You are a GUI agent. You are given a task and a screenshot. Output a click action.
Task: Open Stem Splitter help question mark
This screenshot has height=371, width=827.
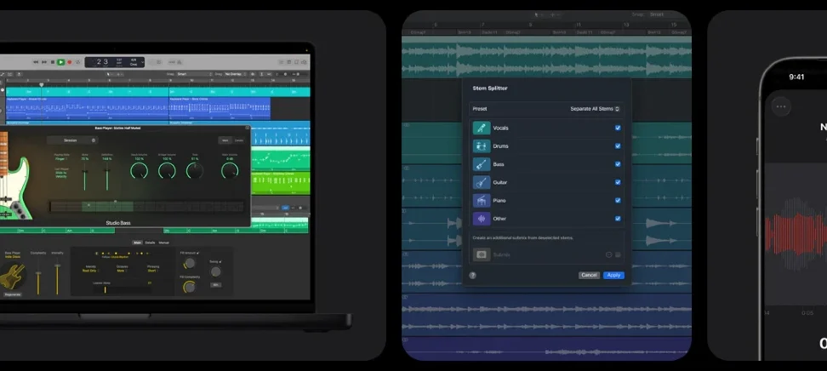[472, 276]
